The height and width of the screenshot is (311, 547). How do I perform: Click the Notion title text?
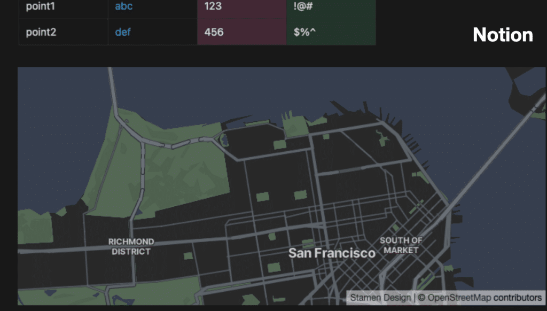(503, 35)
